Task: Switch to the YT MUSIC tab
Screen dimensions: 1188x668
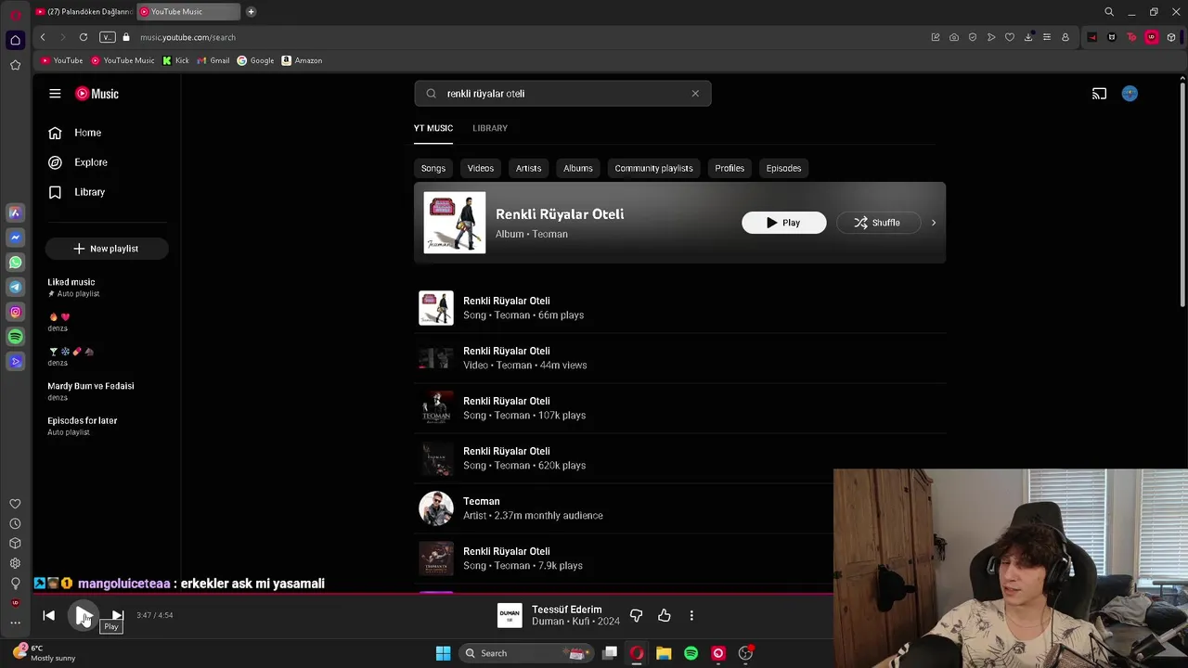Action: tap(433, 128)
